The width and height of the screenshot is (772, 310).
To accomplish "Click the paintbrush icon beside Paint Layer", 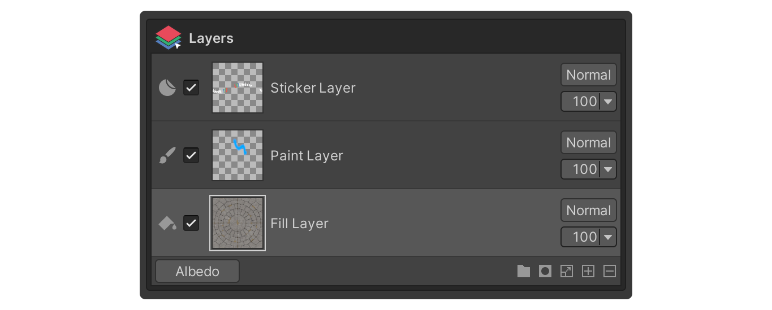I will pyautogui.click(x=167, y=155).
